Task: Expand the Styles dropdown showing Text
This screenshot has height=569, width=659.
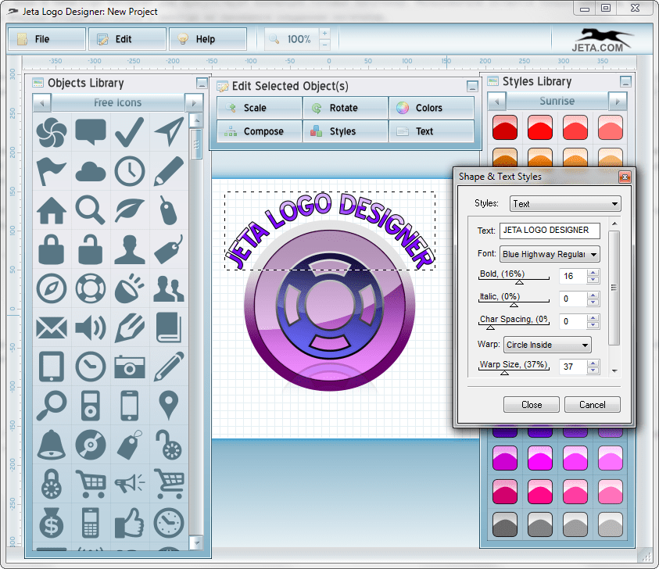Action: (x=565, y=204)
